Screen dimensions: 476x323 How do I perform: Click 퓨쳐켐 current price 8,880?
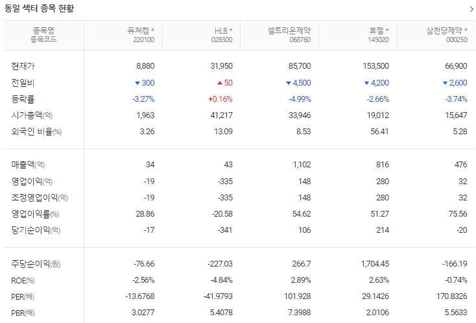(x=145, y=66)
